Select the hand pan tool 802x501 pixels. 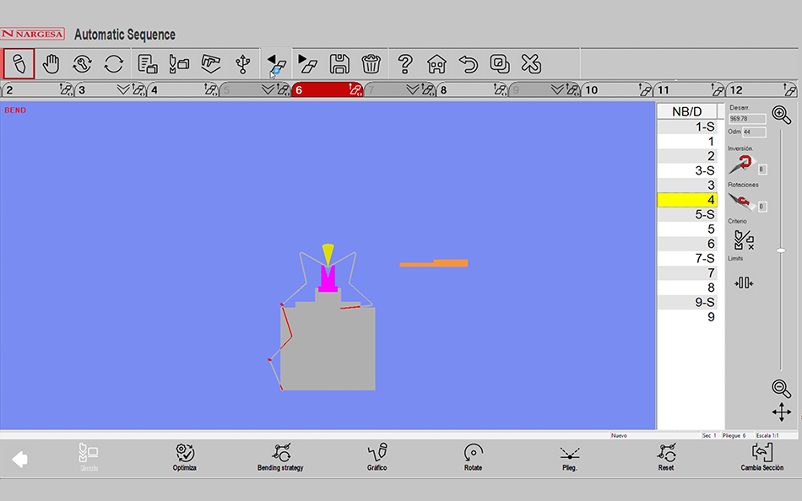(52, 63)
